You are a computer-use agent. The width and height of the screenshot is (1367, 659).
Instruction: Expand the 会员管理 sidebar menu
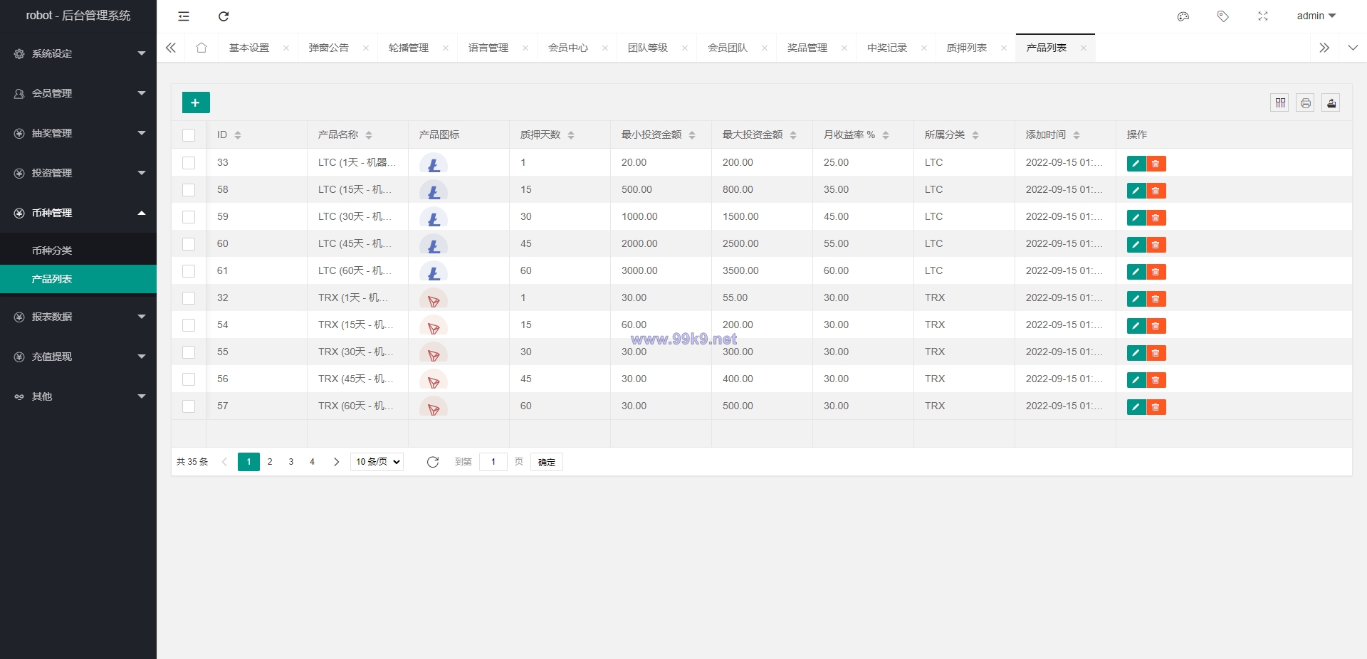(x=78, y=93)
